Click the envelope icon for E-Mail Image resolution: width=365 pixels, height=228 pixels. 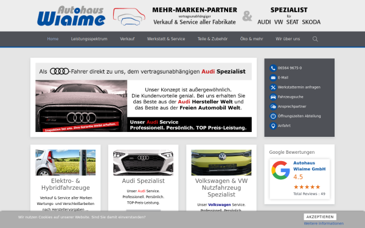(273, 77)
